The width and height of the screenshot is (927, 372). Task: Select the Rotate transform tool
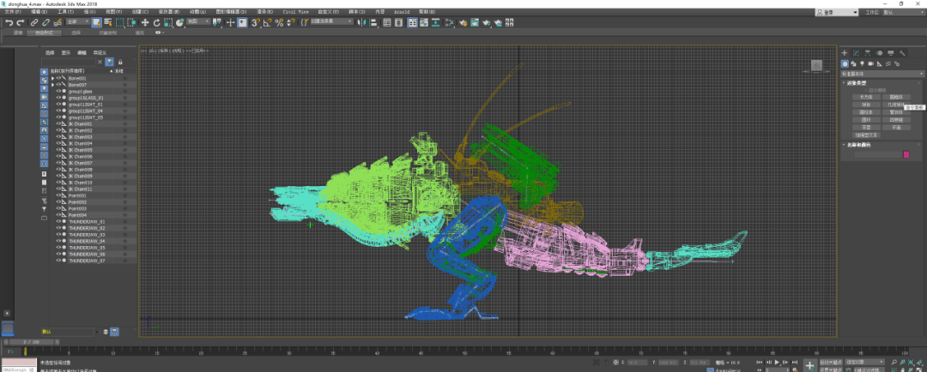click(x=156, y=22)
